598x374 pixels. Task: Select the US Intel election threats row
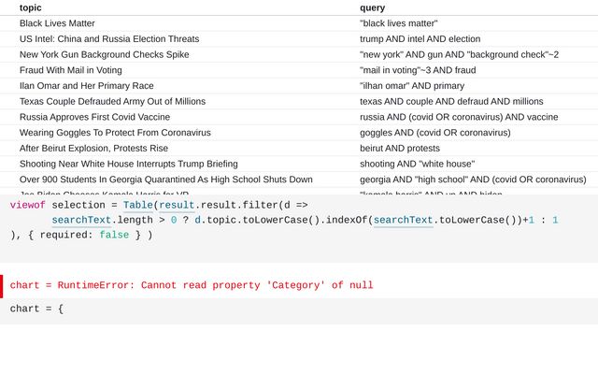(108, 39)
